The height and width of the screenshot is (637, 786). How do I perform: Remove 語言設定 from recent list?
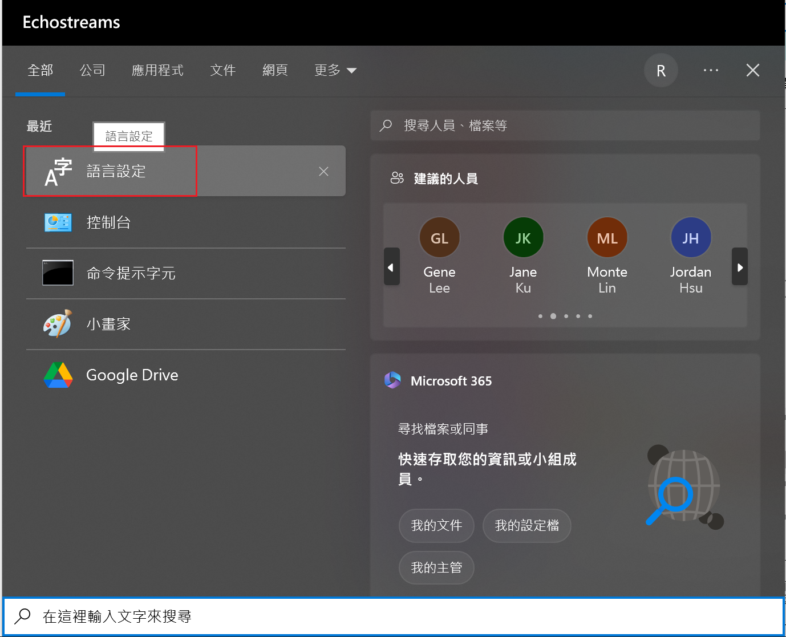click(x=323, y=172)
